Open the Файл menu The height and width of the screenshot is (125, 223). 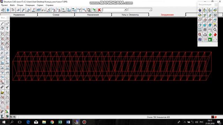(13, 5)
